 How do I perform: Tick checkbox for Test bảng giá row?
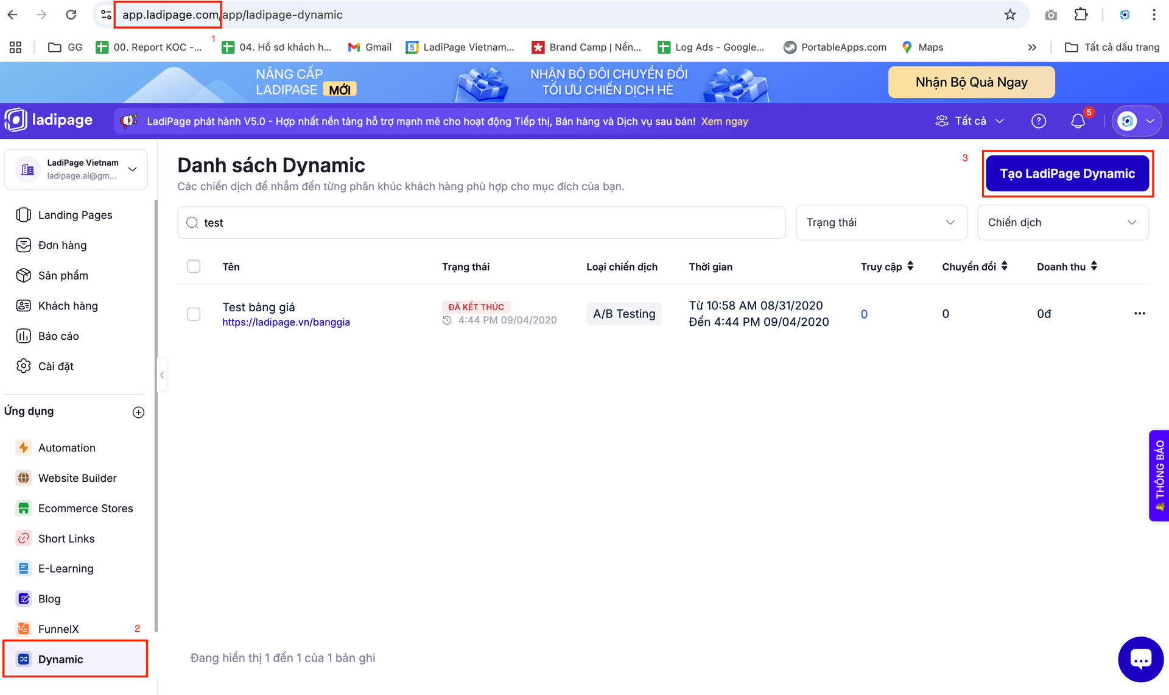pos(194,314)
